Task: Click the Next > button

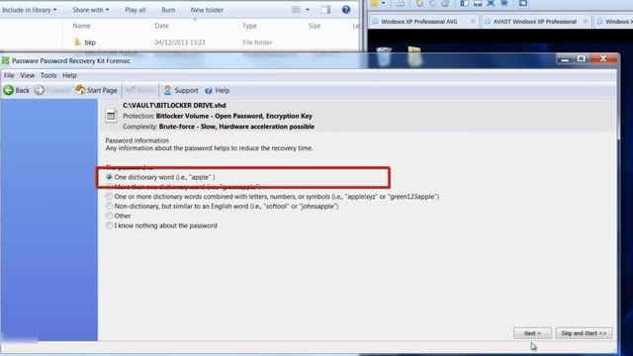Action: 532,333
